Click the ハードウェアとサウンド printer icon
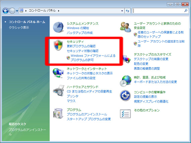The image size is (191, 143). (x=58, y=91)
